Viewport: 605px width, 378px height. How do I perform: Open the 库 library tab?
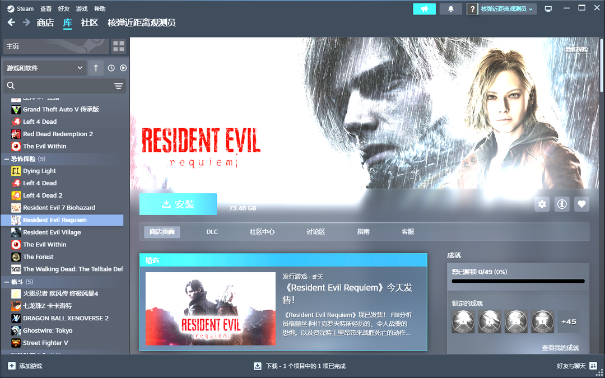tap(67, 23)
